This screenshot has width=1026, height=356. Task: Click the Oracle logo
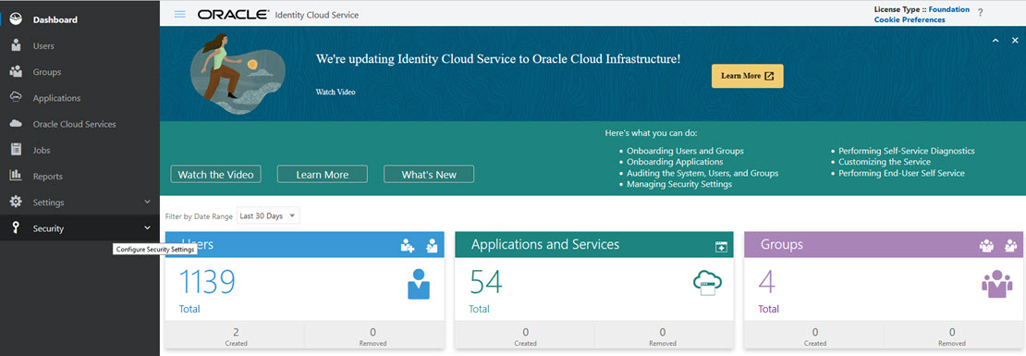pyautogui.click(x=233, y=15)
